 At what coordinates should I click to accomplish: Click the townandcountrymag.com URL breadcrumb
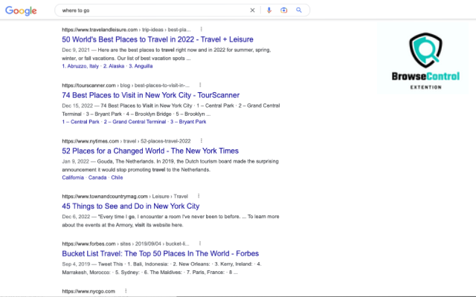(x=125, y=196)
